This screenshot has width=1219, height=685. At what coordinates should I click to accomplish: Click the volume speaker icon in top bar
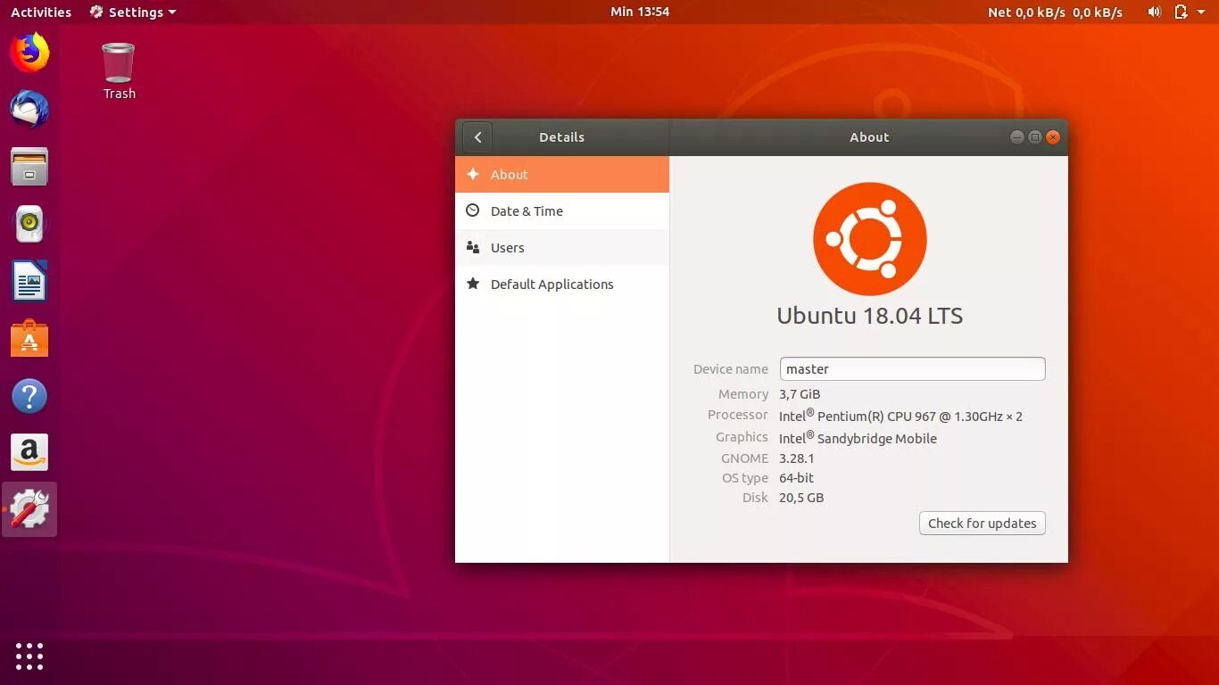[x=1154, y=12]
